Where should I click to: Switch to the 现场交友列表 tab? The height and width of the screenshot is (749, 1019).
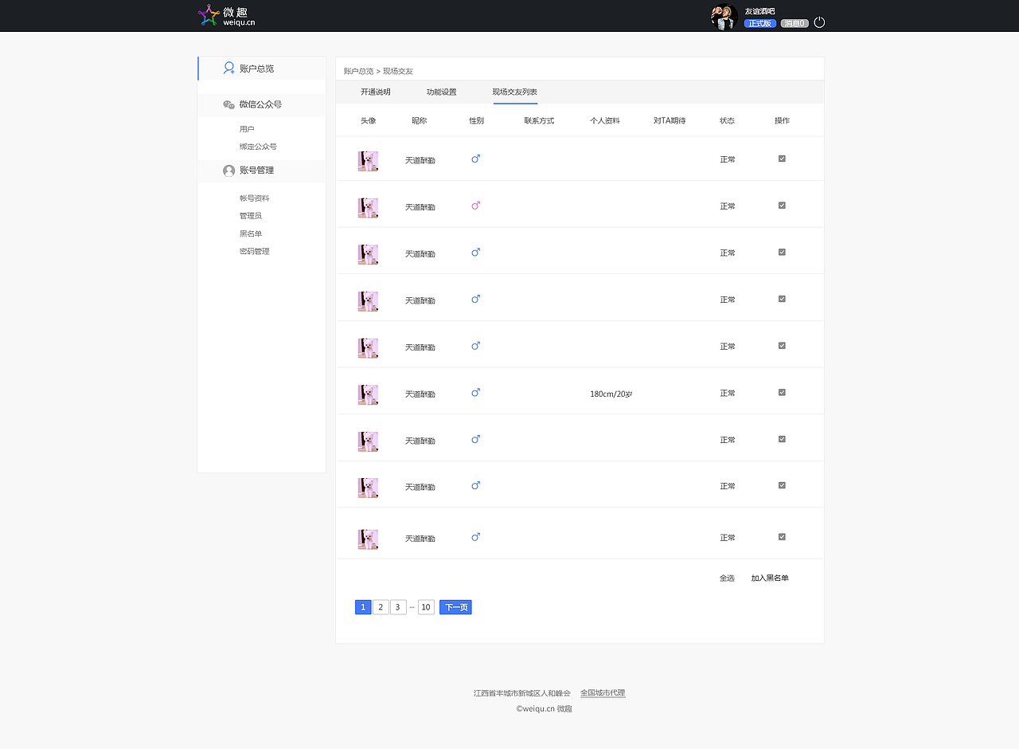[x=514, y=92]
